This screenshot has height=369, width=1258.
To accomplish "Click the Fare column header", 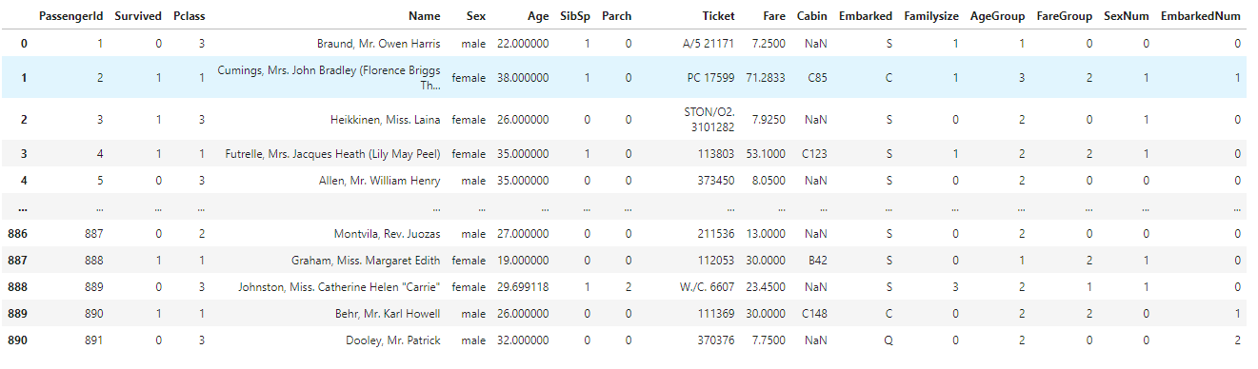I will (x=774, y=16).
